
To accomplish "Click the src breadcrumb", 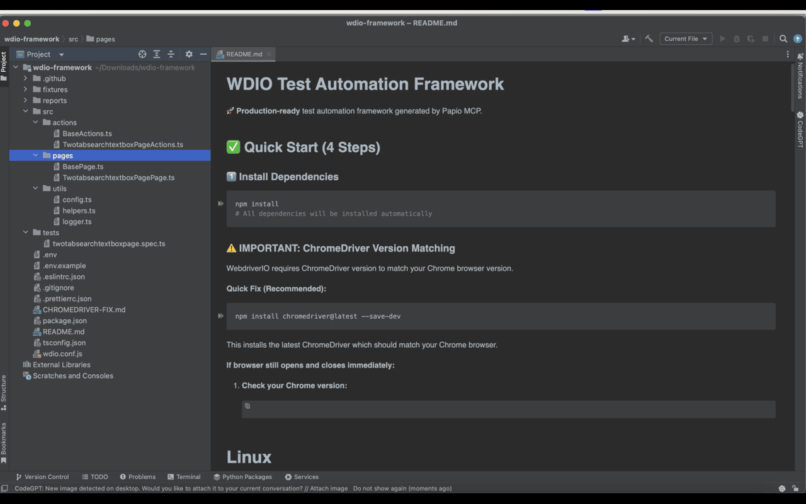I will 73,39.
